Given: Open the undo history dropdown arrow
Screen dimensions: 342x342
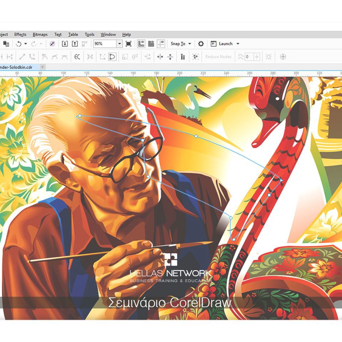Looking at the screenshot, I should pos(26,44).
